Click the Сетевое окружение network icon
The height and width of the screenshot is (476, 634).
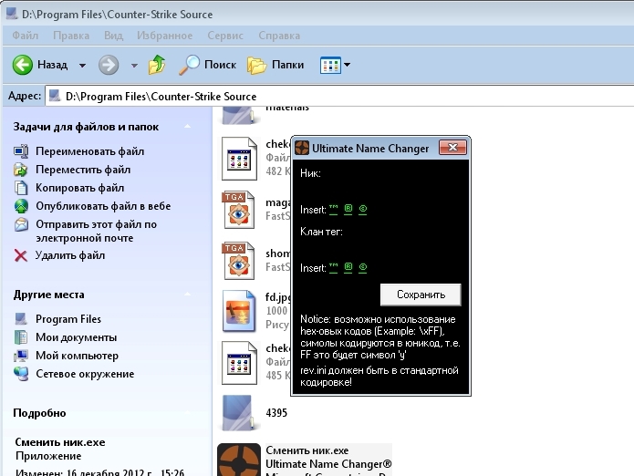pyautogui.click(x=21, y=374)
